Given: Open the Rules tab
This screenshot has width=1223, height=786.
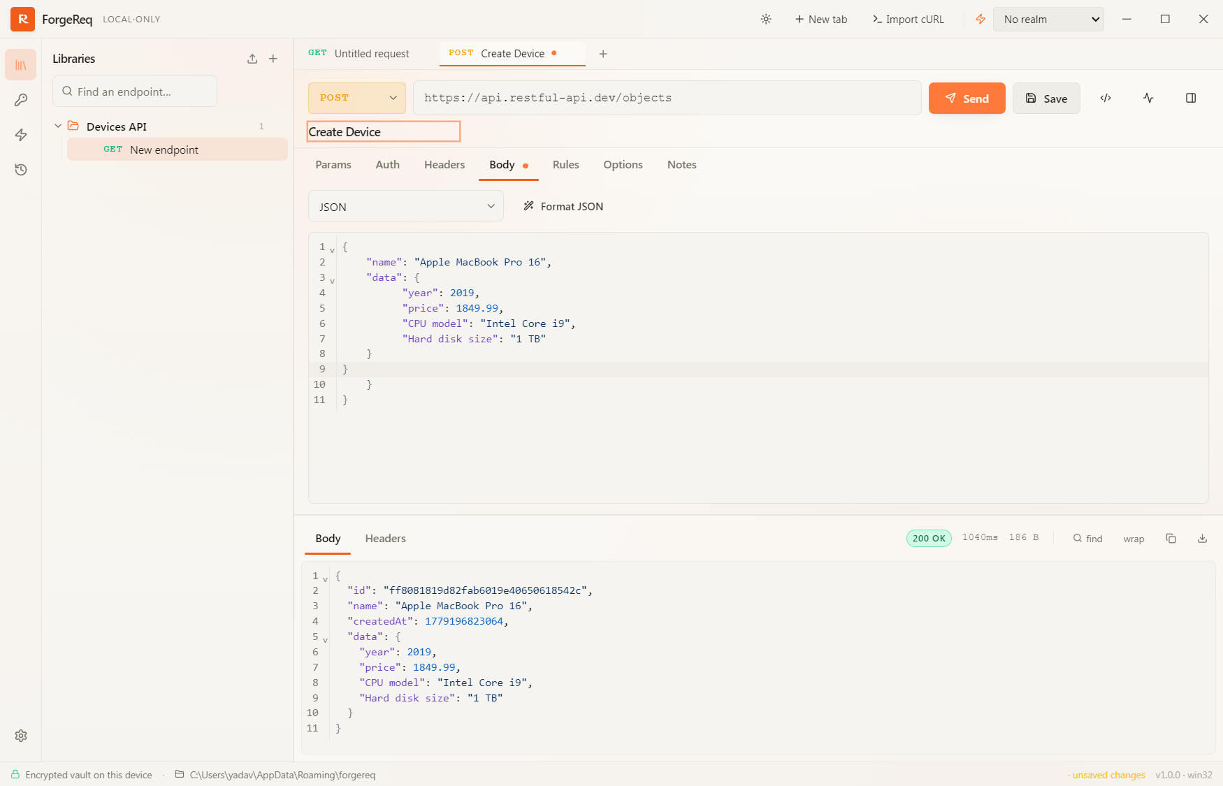Looking at the screenshot, I should [x=566, y=165].
